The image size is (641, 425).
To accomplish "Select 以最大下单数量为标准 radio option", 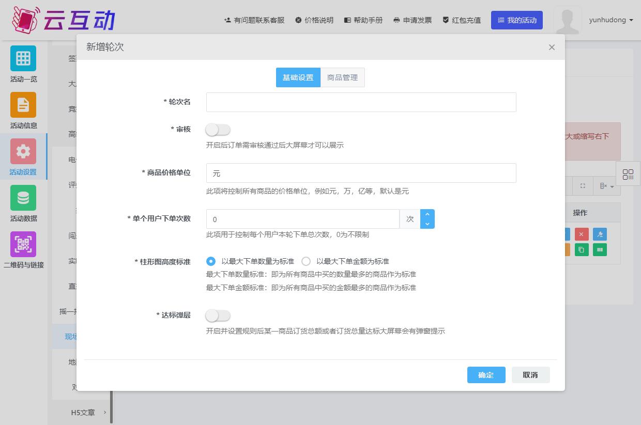I will click(211, 261).
